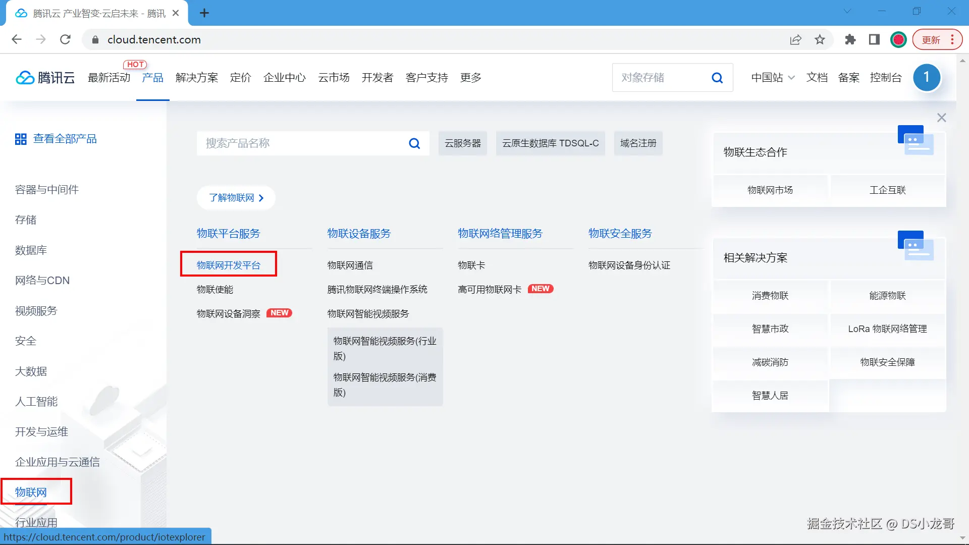Open the browser extensions puzzle icon

tap(850, 40)
